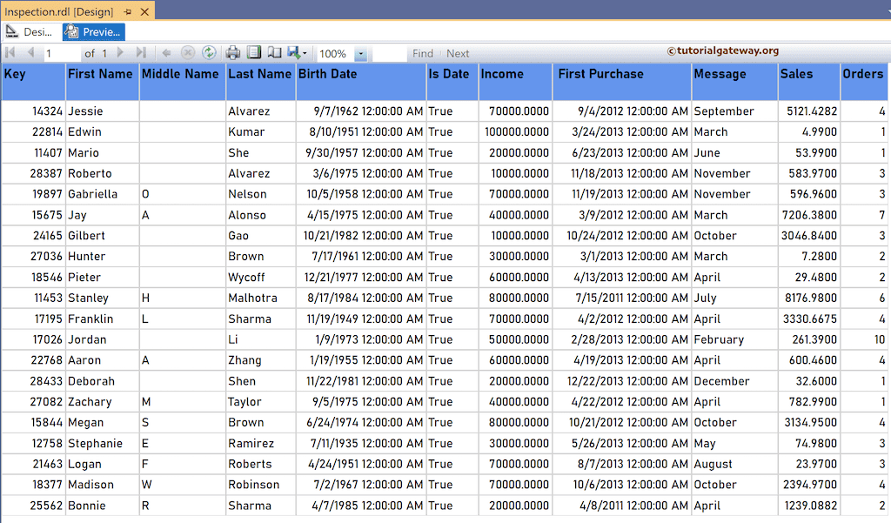Viewport: 891px width, 523px height.
Task: Jump to the first page
Action: point(10,53)
